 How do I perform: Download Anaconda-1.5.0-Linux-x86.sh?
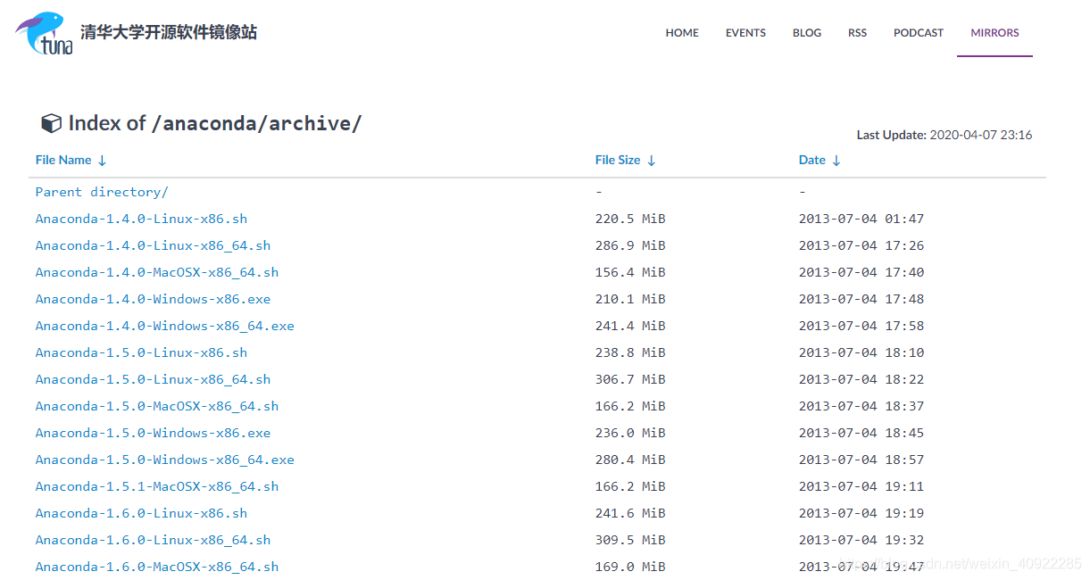click(141, 352)
